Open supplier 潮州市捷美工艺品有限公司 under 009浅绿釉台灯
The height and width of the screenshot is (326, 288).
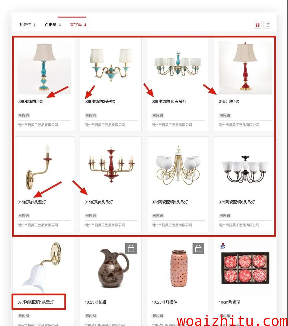click(x=38, y=125)
